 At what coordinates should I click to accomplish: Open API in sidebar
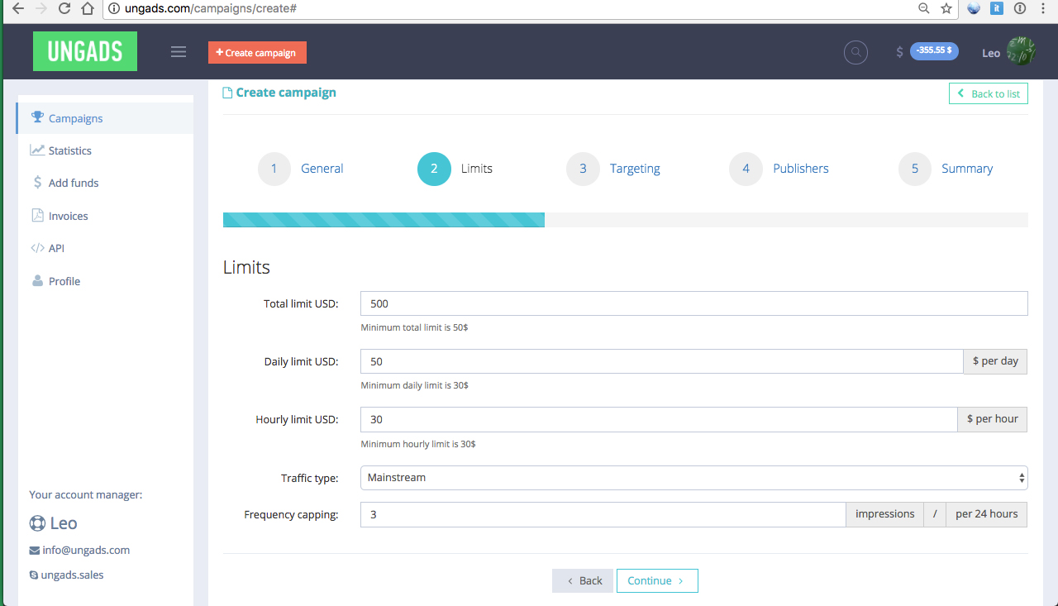click(x=105, y=248)
